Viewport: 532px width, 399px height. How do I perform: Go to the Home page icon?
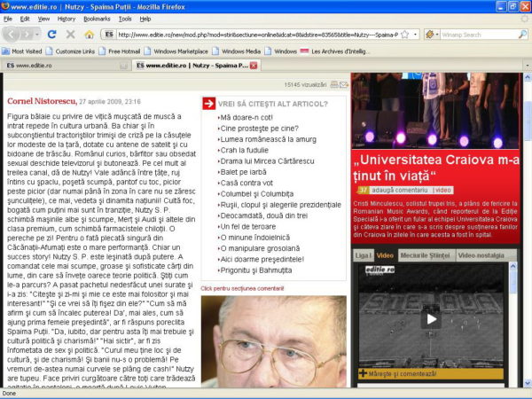click(89, 34)
